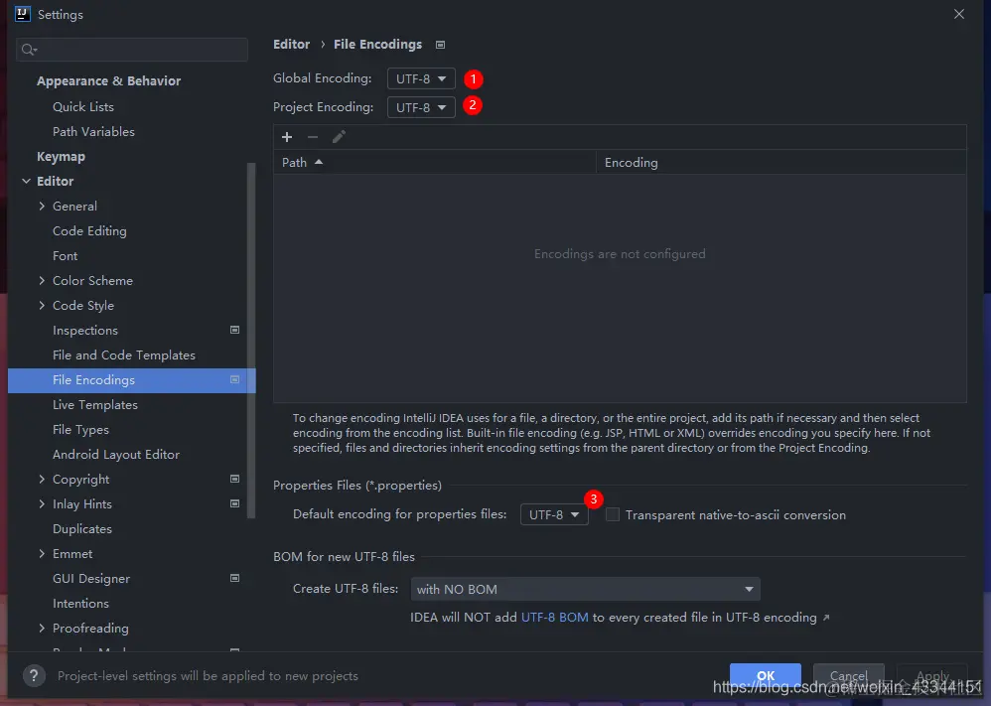
Task: Open Quick Lists settings
Action: tap(83, 107)
